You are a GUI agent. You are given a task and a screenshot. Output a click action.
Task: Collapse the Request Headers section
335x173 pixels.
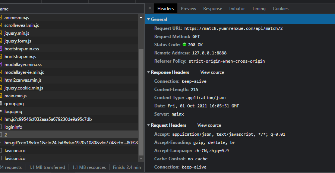148,125
